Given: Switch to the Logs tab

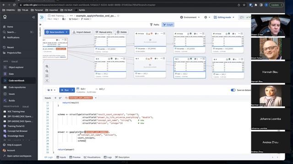Looking at the screenshot, I should coord(108,157).
